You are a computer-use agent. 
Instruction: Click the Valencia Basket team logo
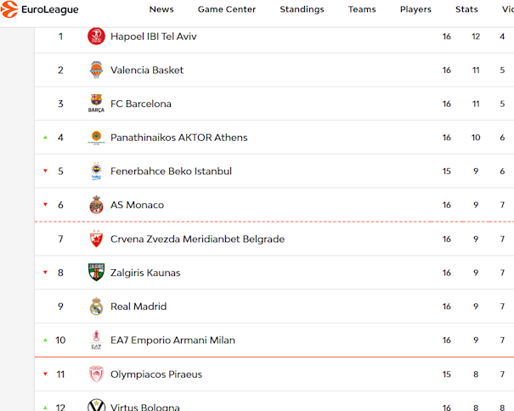[x=96, y=70]
